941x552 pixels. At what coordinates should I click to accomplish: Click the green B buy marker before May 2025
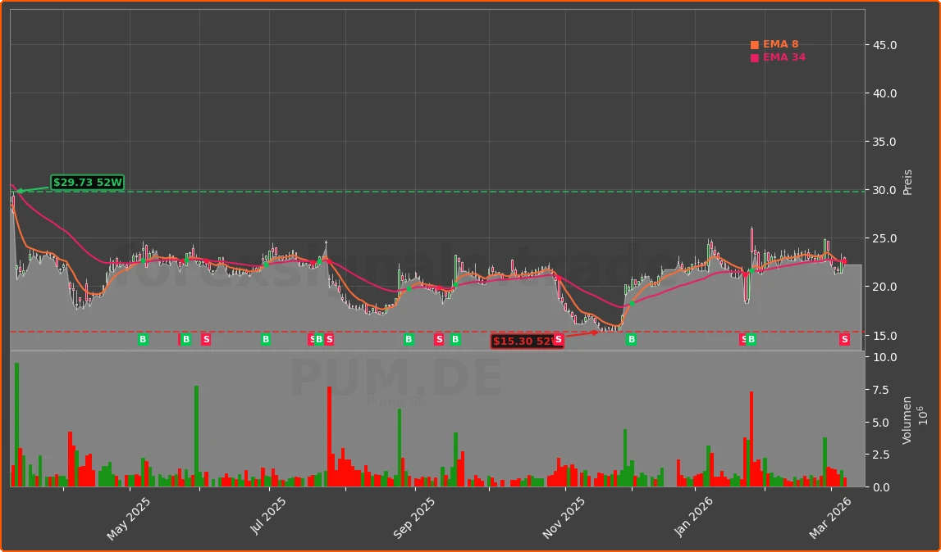pyautogui.click(x=143, y=338)
